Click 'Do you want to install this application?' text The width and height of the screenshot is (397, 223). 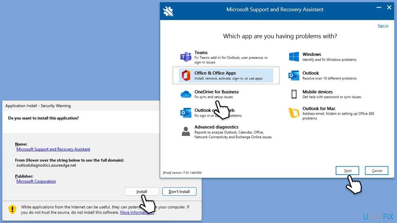point(43,118)
